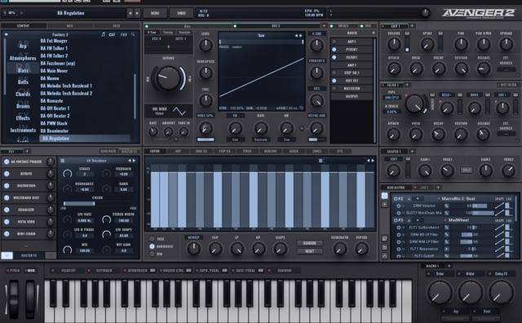Switch to the INFO browser tab

(70, 25)
